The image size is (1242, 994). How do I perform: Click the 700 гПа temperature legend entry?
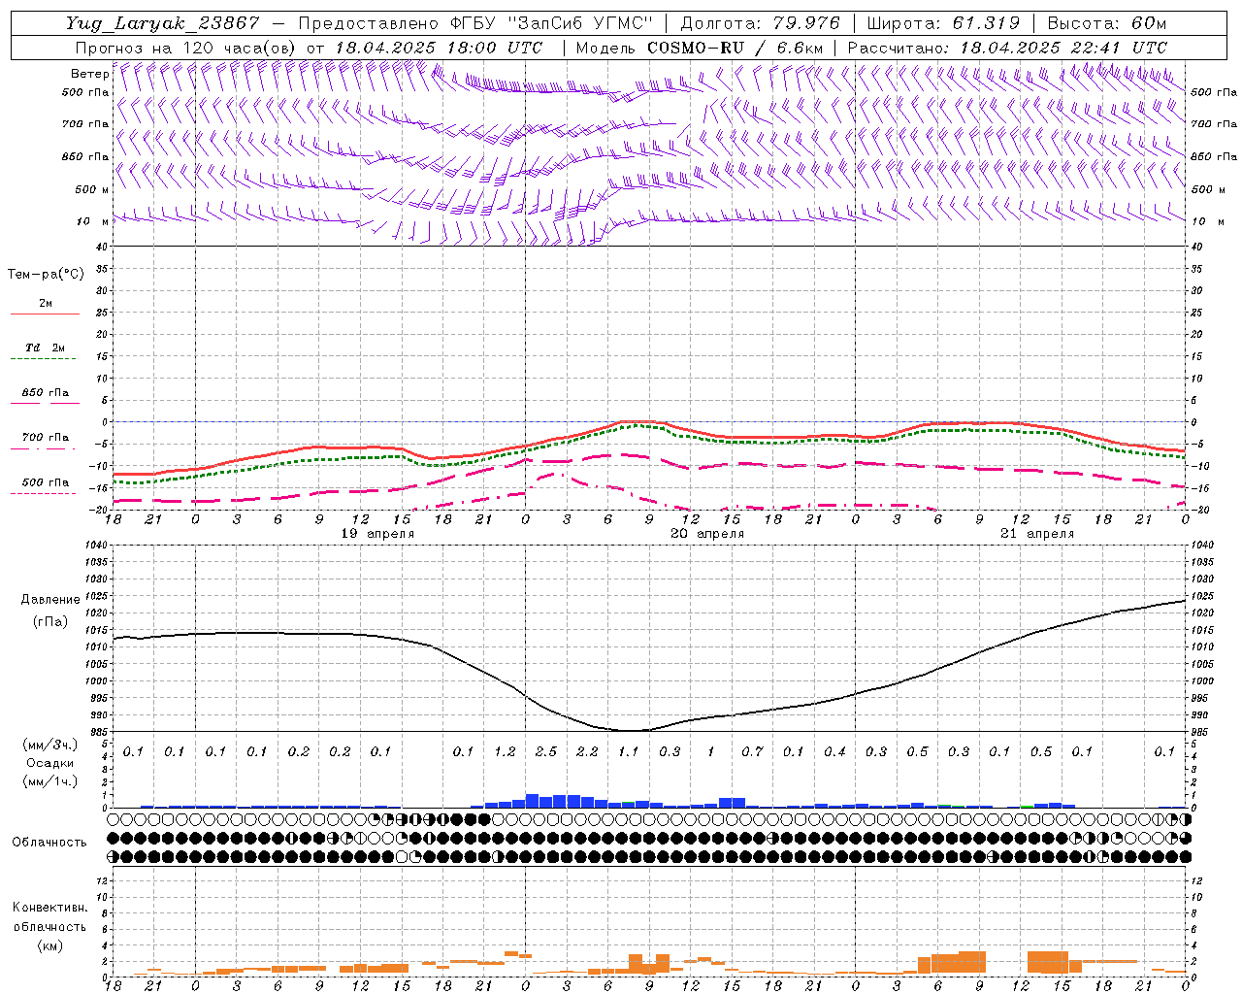point(45,437)
